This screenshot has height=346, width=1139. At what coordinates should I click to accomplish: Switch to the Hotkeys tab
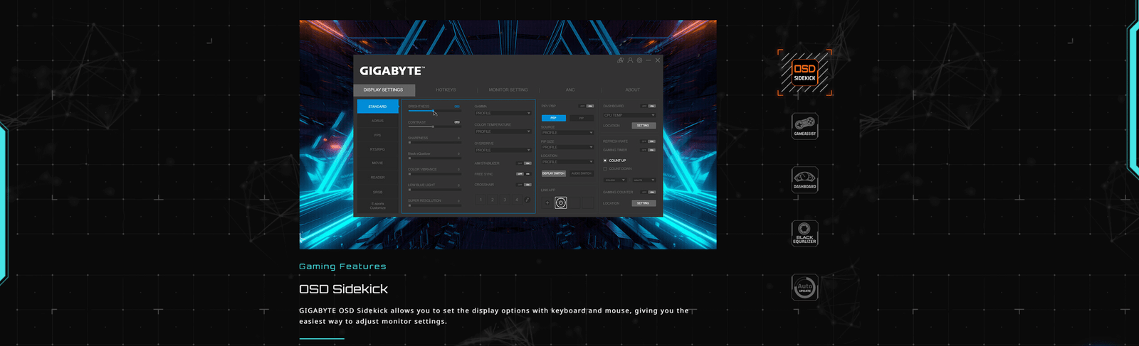[x=446, y=90]
